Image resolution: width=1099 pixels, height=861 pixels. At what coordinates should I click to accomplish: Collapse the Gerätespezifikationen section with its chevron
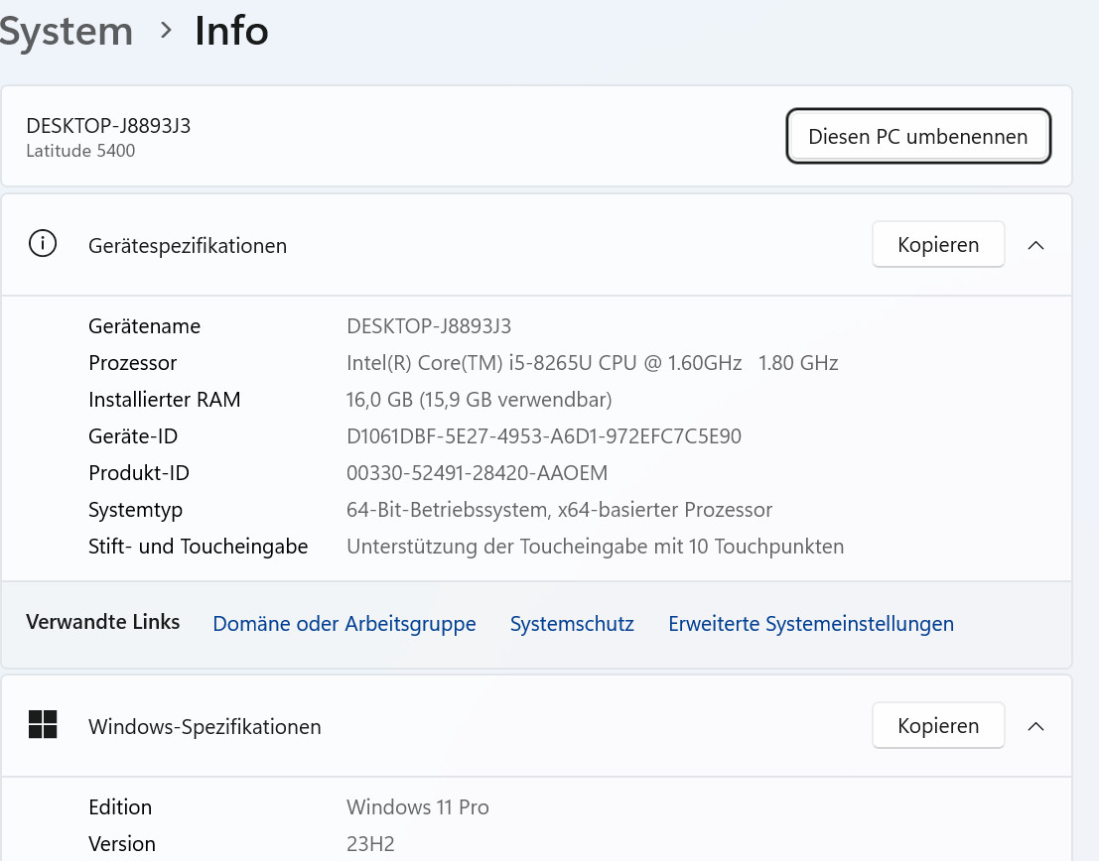coord(1035,245)
